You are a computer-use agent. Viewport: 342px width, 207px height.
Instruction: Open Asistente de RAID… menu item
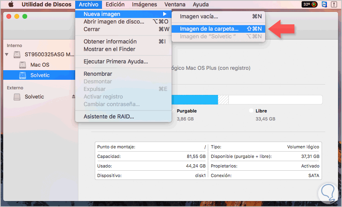pos(124,116)
